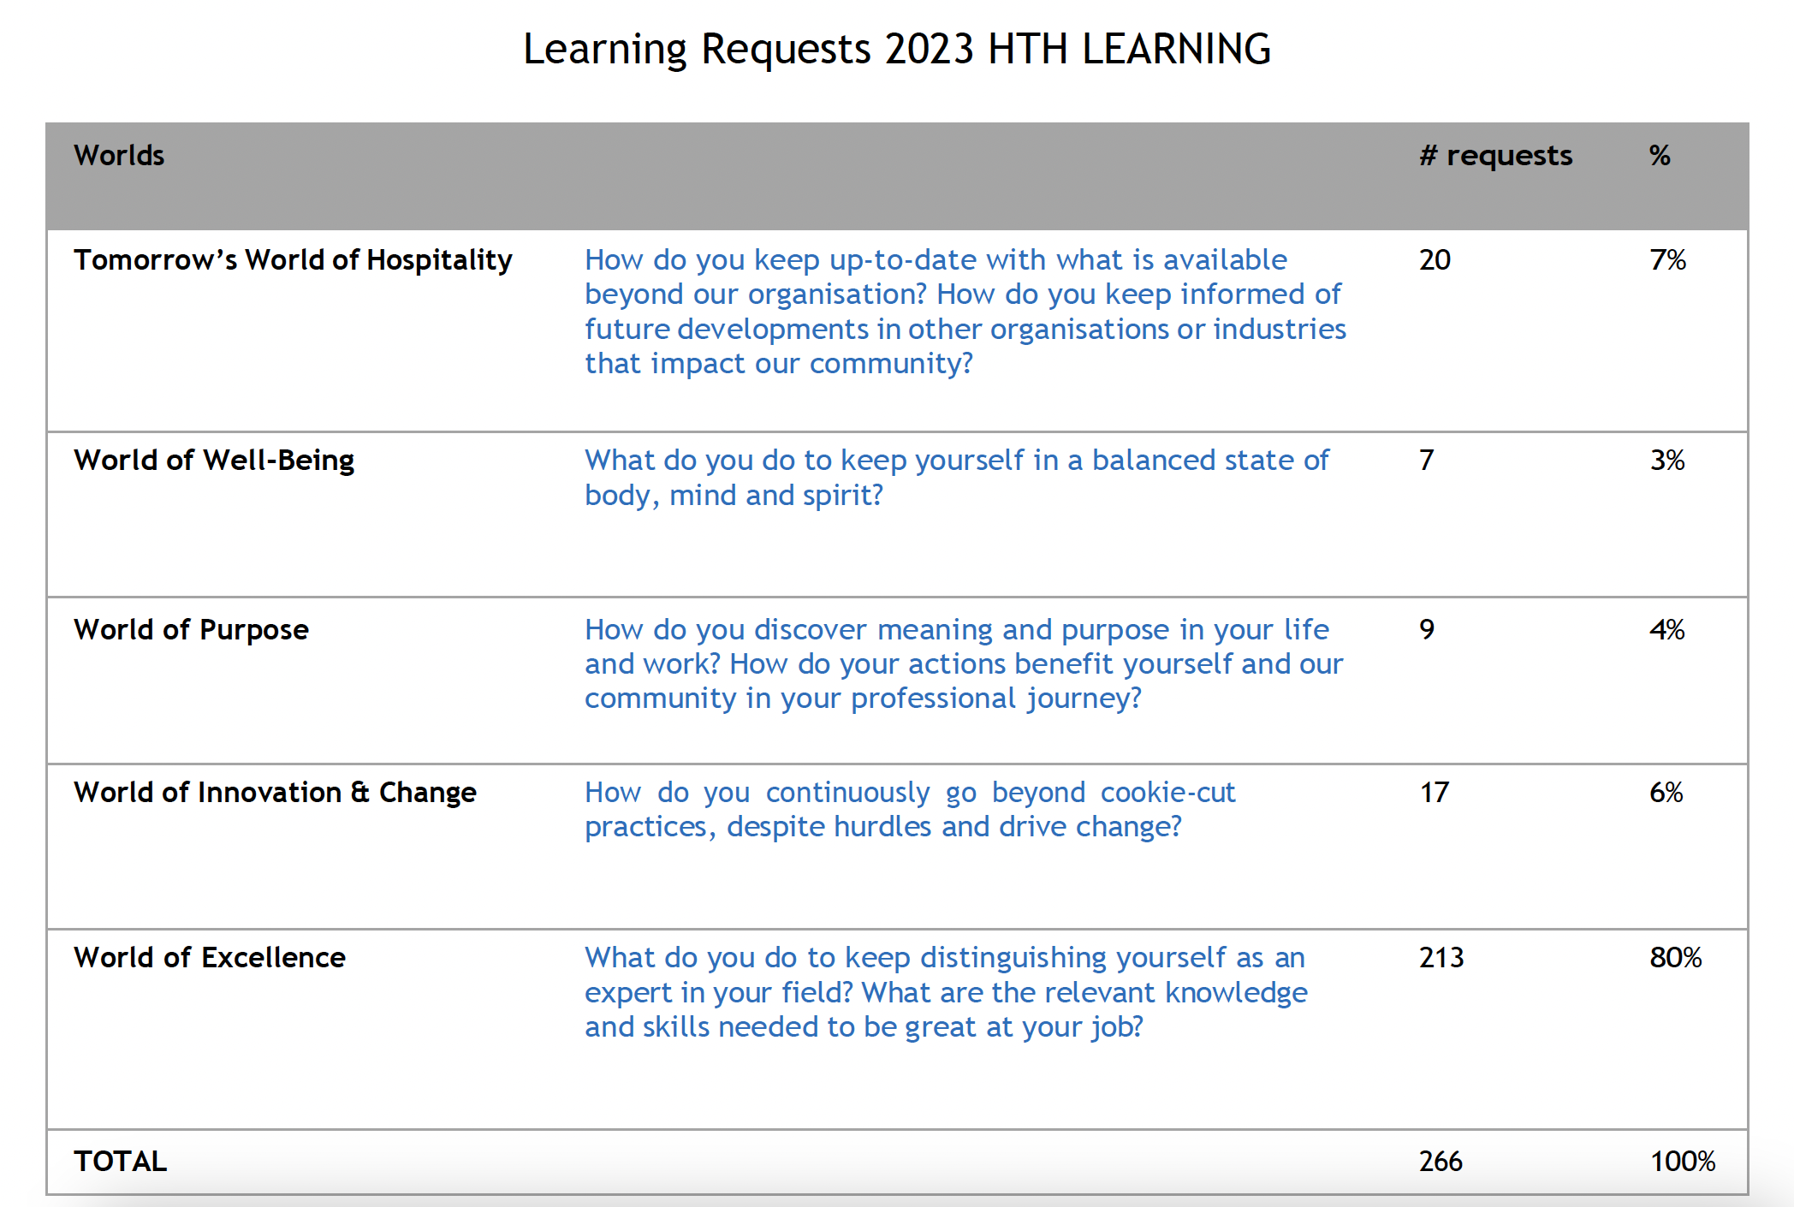Click the 80% percentage cell
The width and height of the screenshot is (1794, 1207).
[1675, 957]
